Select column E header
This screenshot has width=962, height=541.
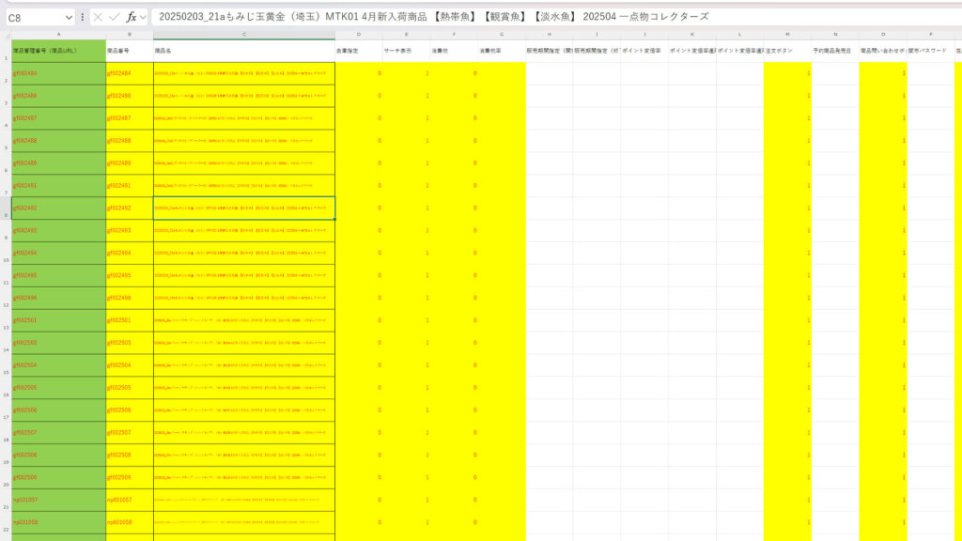[406, 35]
